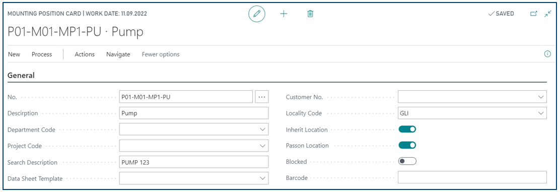Click the Saved status indicator
Image resolution: width=560 pixels, height=192 pixels.
tap(501, 14)
